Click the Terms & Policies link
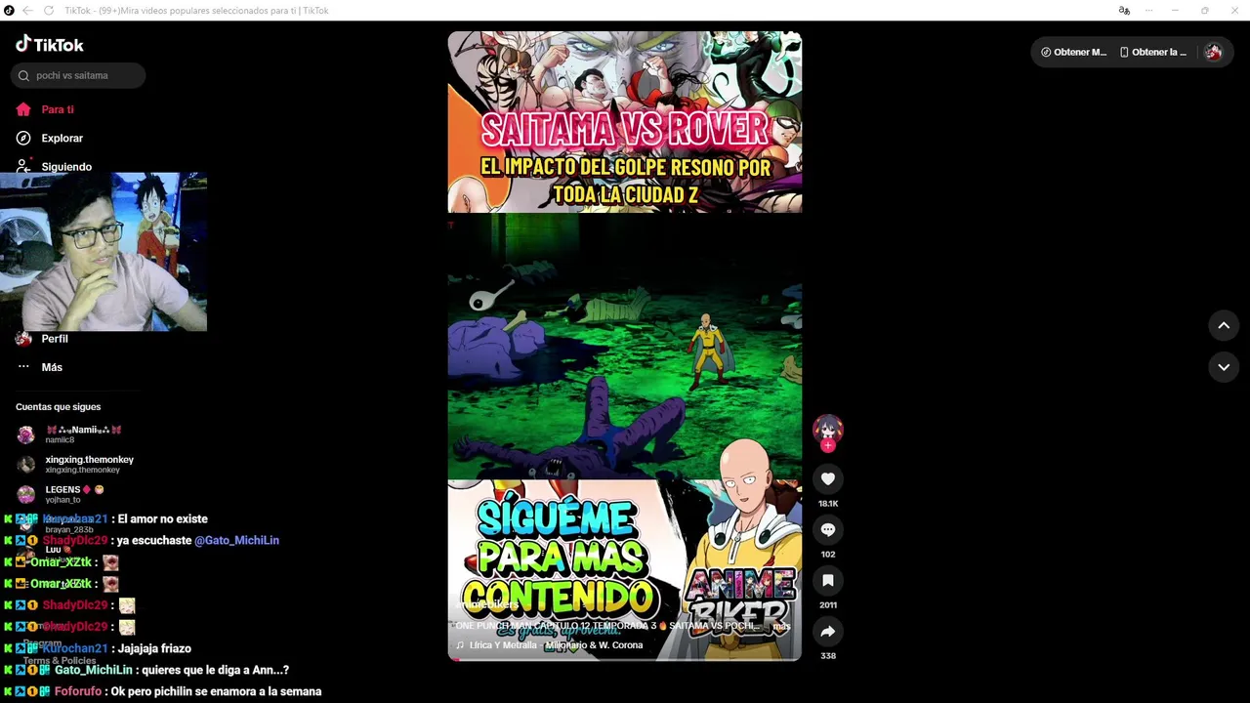This screenshot has height=703, width=1250. pyautogui.click(x=60, y=661)
